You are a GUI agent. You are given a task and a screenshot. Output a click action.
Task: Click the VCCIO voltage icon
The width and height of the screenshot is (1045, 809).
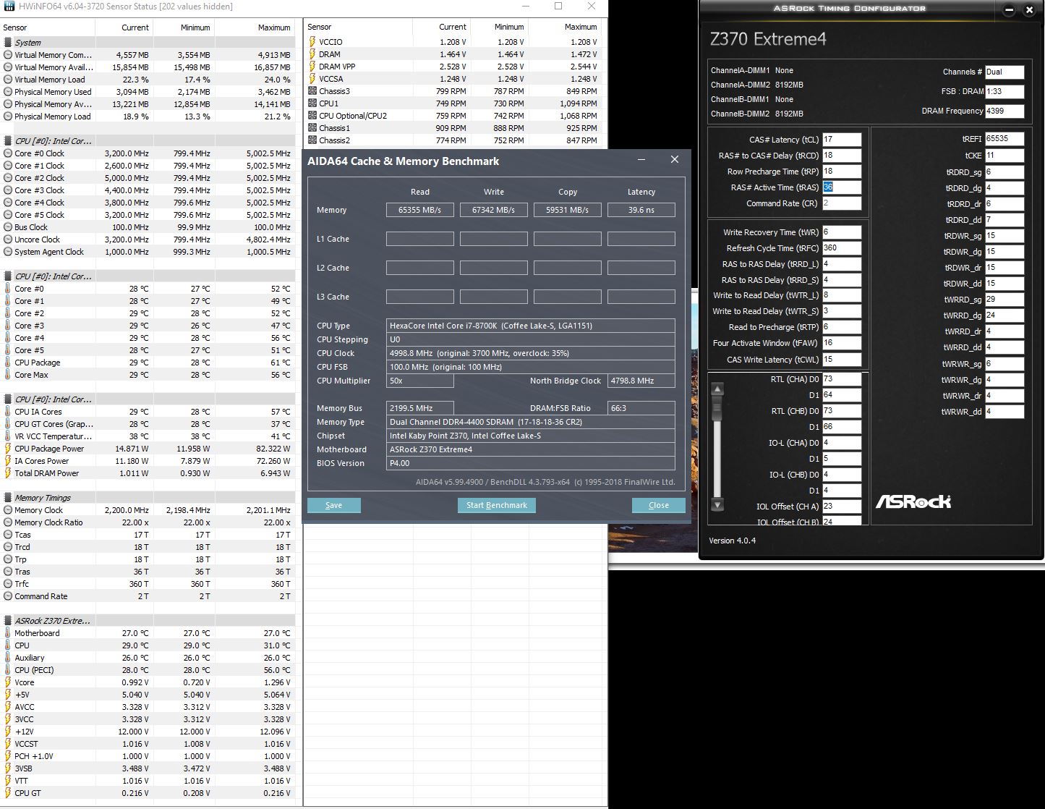point(312,42)
